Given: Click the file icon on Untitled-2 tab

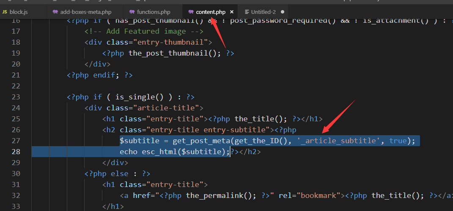Looking at the screenshot, I should pos(247,12).
